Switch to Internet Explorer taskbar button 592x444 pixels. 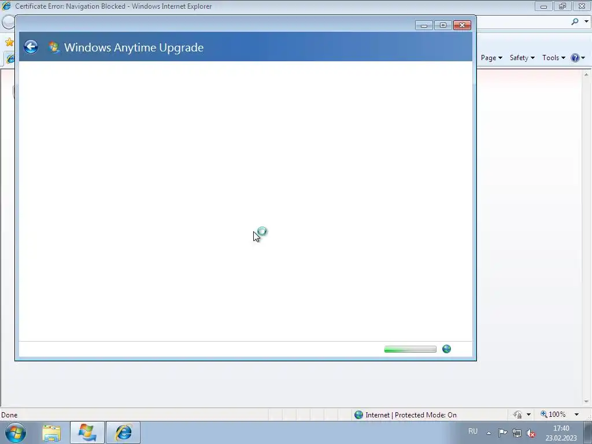(123, 432)
